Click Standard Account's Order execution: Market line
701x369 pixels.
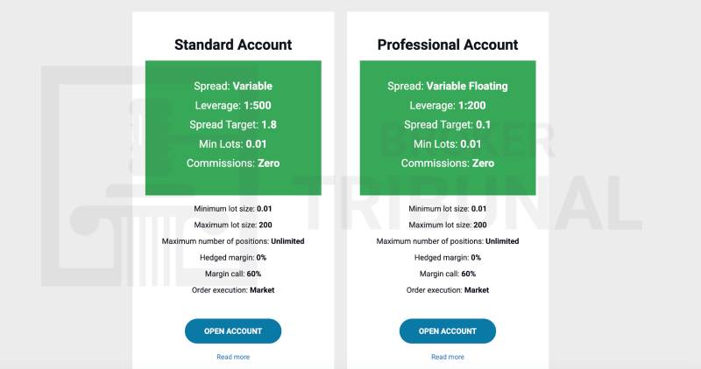coord(233,289)
